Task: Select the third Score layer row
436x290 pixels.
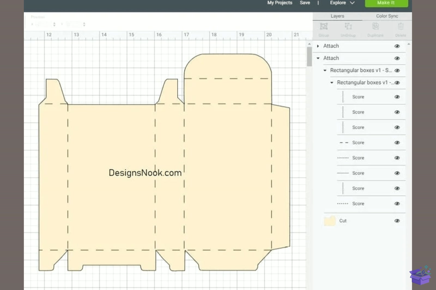Action: coord(371,127)
